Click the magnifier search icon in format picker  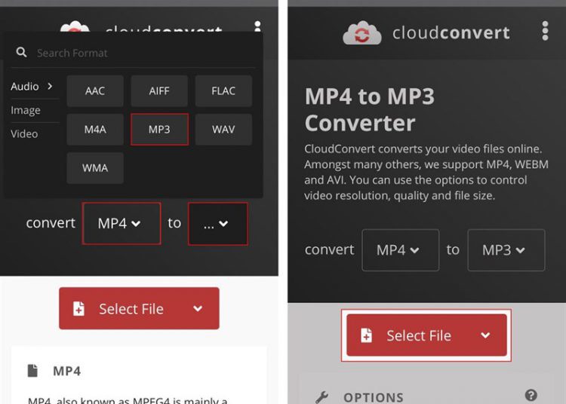21,52
